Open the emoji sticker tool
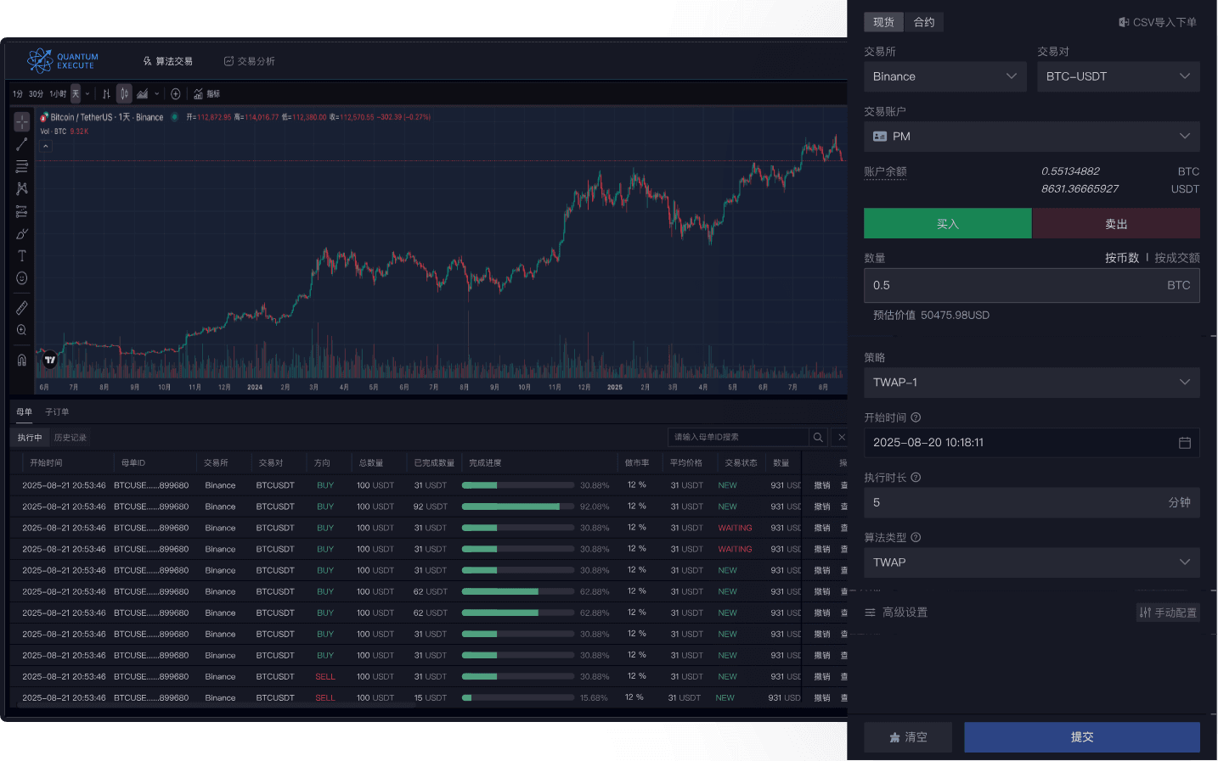This screenshot has height=761, width=1218. 22,278
